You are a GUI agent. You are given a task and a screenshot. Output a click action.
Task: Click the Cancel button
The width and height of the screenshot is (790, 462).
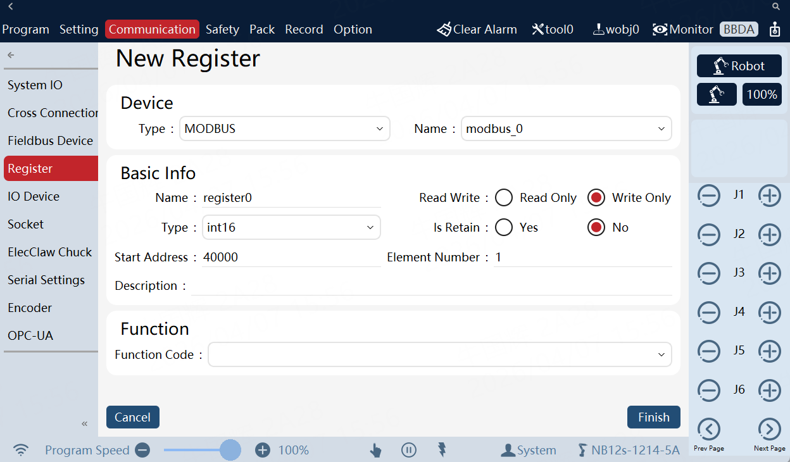(132, 417)
